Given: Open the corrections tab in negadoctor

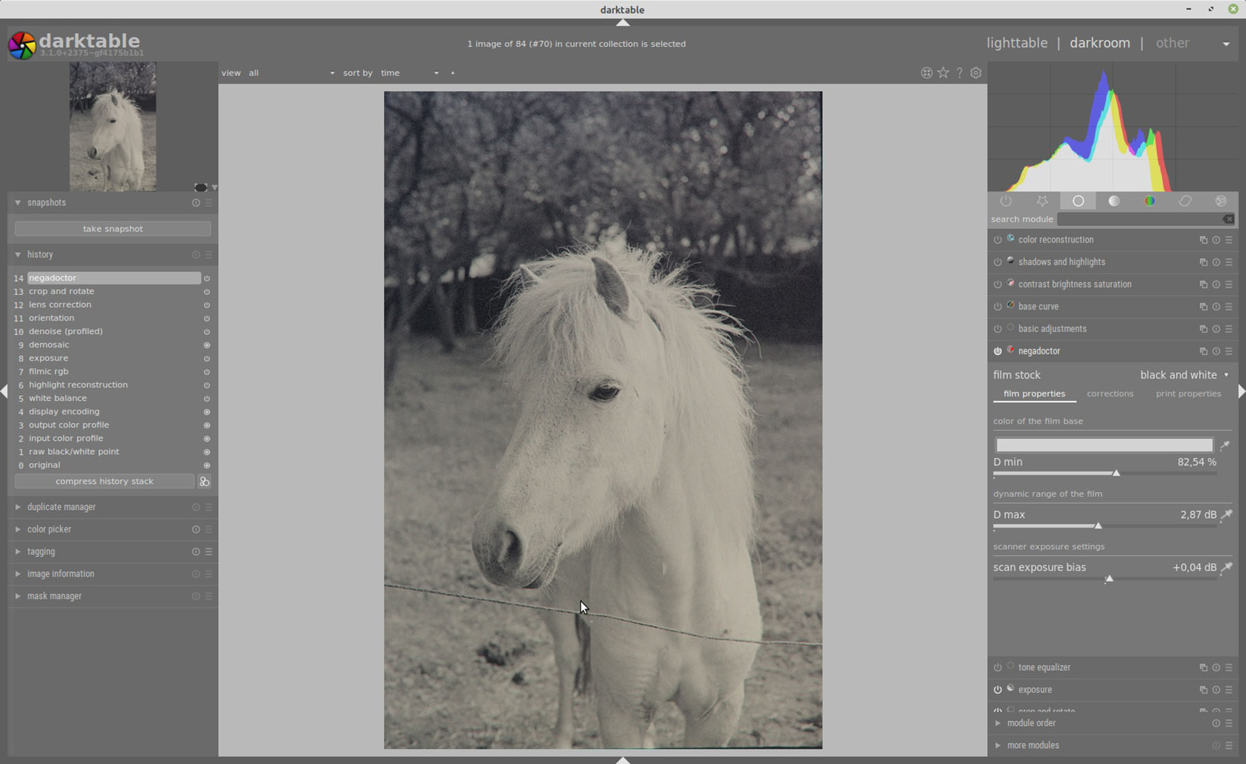Looking at the screenshot, I should (x=1110, y=393).
